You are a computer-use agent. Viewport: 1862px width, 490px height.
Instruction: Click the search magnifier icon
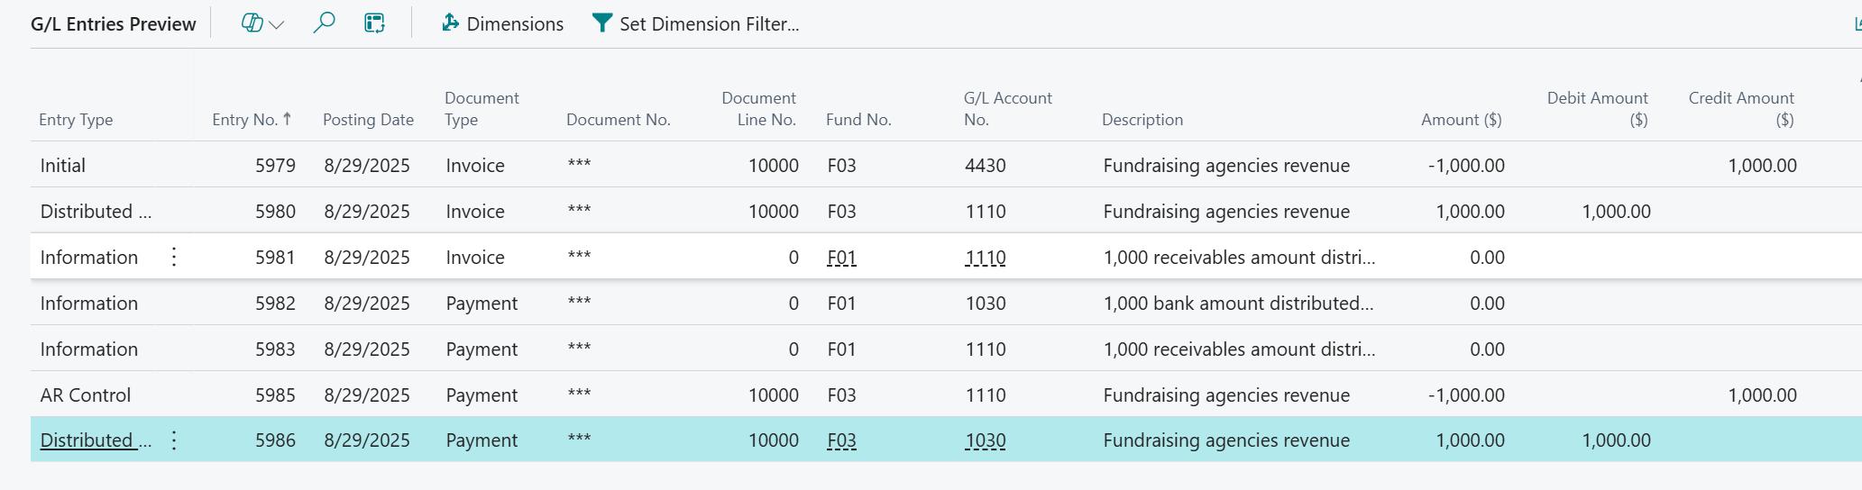324,23
